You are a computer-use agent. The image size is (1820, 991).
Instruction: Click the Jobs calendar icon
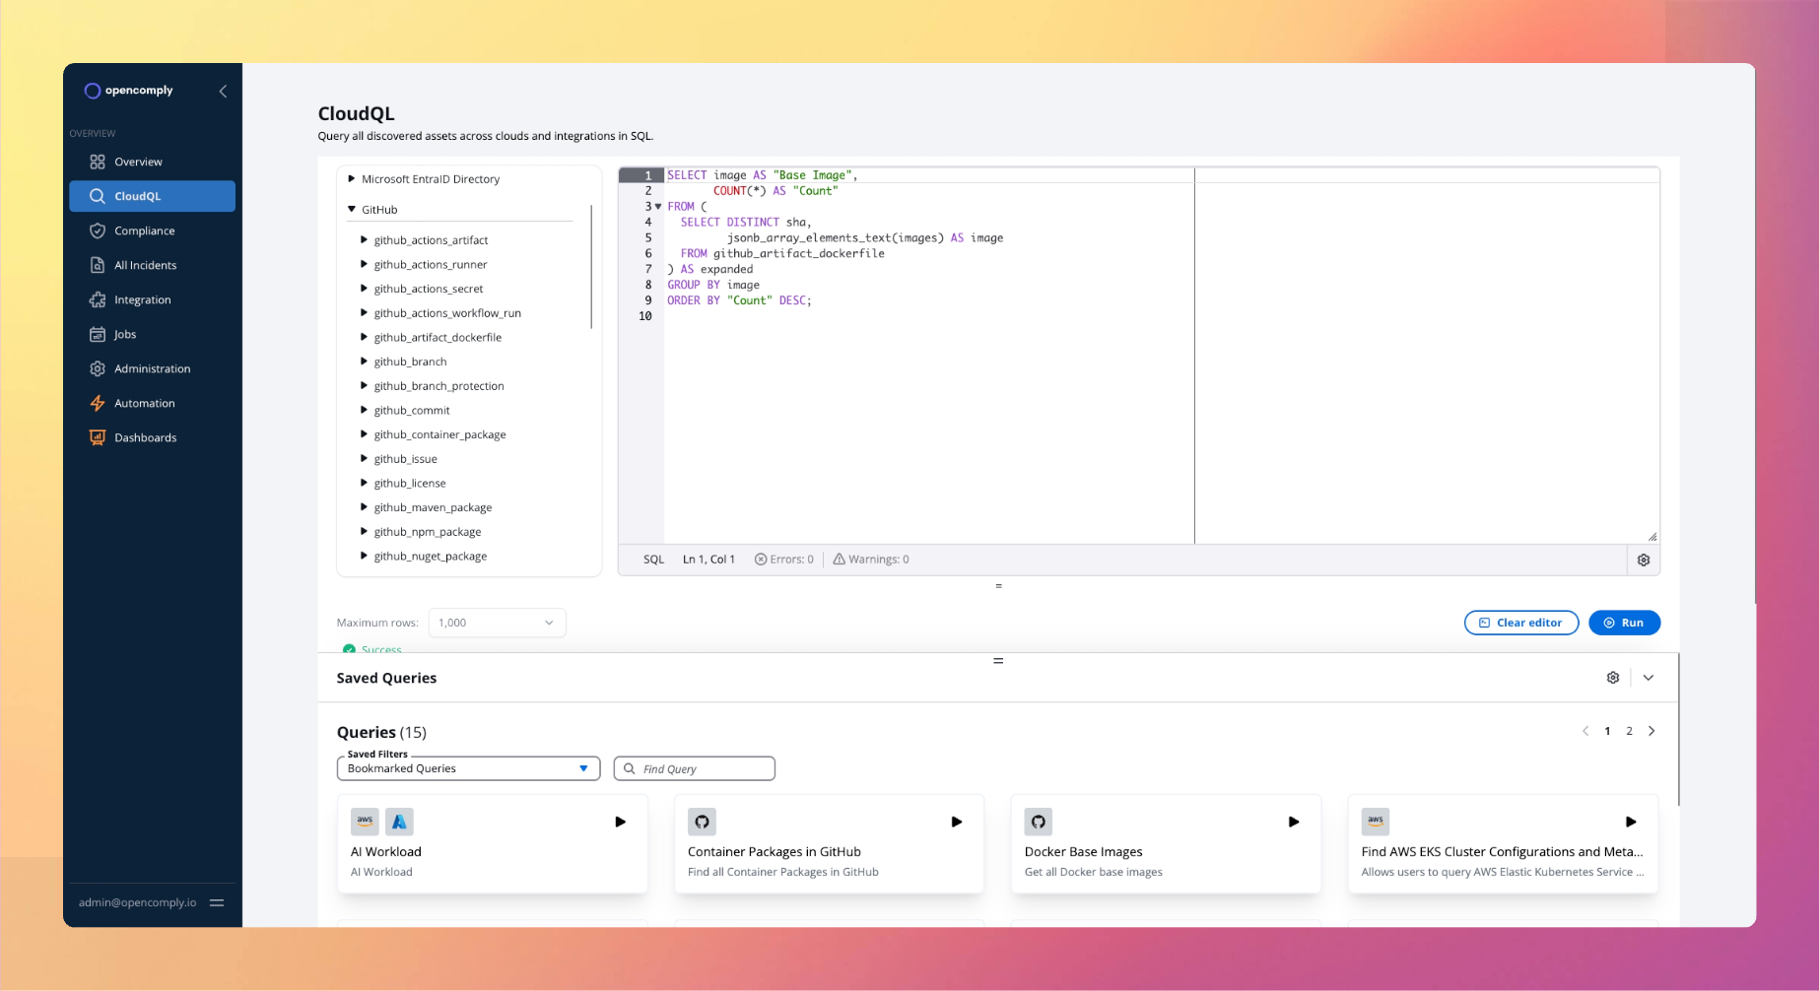97,334
